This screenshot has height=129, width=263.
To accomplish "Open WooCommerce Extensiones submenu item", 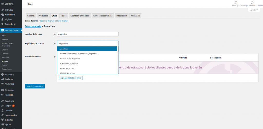I will pos(6,69).
